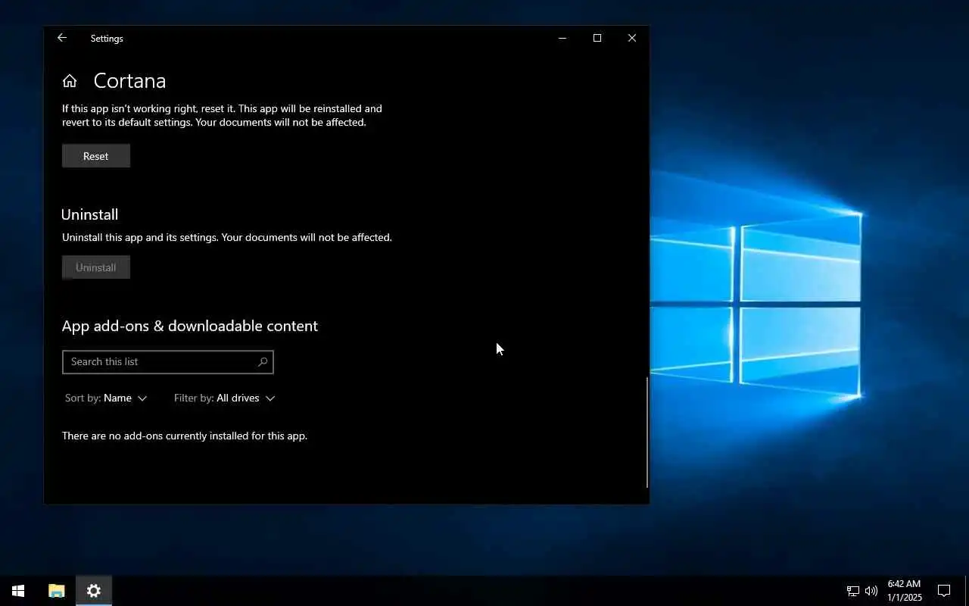Show the calendar from the 6:42 AM clock
969x606 pixels.
tap(905, 591)
